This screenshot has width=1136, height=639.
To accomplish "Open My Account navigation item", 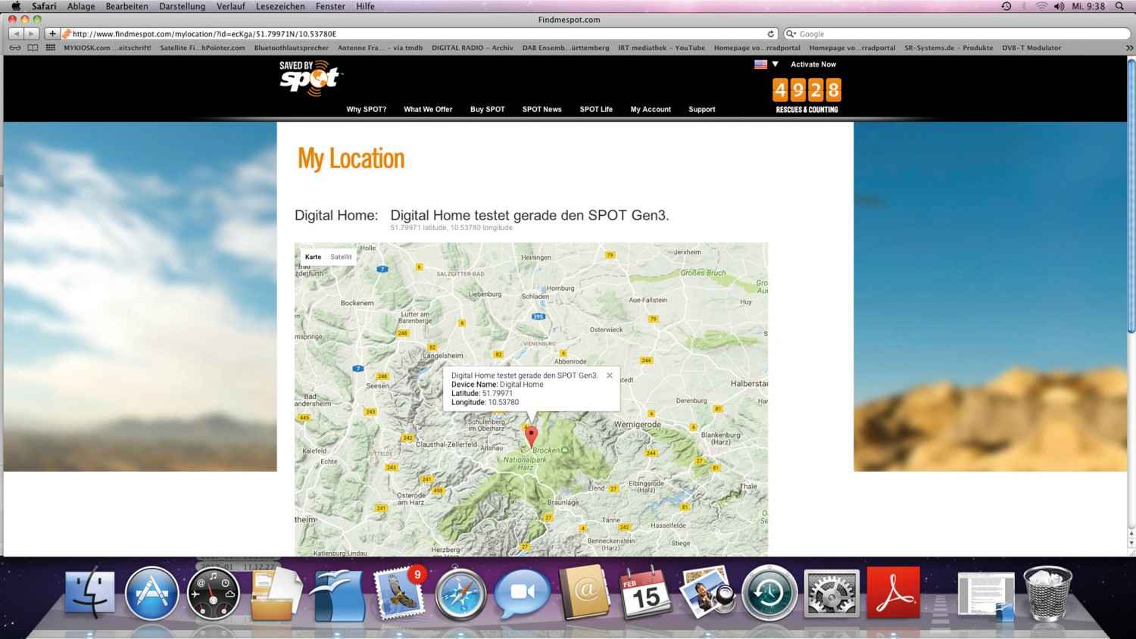I will pyautogui.click(x=651, y=109).
